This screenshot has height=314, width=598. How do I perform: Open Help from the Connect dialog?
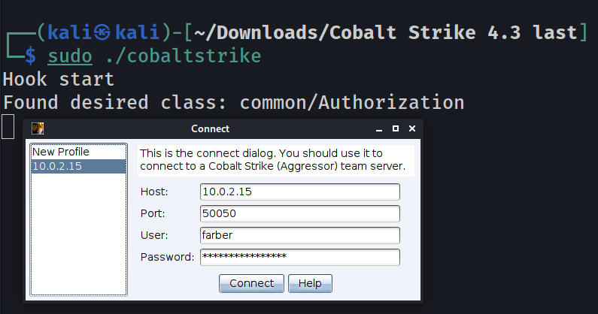[310, 283]
